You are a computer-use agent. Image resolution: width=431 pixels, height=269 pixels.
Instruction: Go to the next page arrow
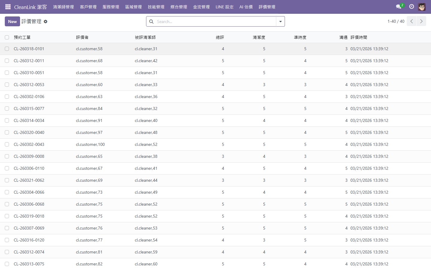[x=421, y=21]
